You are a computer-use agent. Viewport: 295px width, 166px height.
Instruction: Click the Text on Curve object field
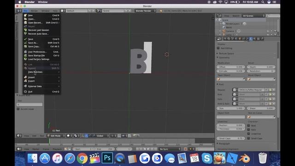261,117
